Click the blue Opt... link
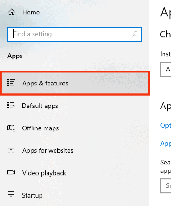This screenshot has height=206, width=171. pos(165,126)
